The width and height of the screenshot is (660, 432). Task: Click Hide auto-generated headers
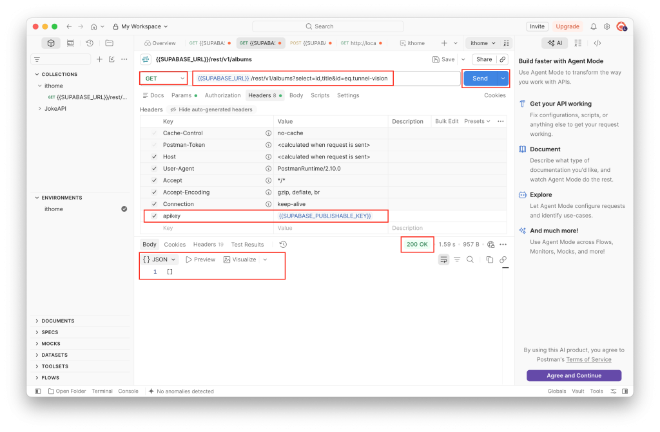(x=211, y=109)
